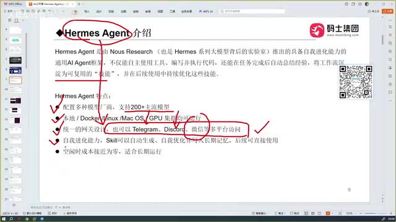Expand quick access toolbar customize dropdown
This screenshot has height=222, width=396.
63,11
